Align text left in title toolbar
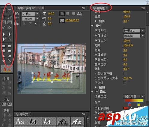The width and height of the screenshot is (149, 127). coord(62,14)
